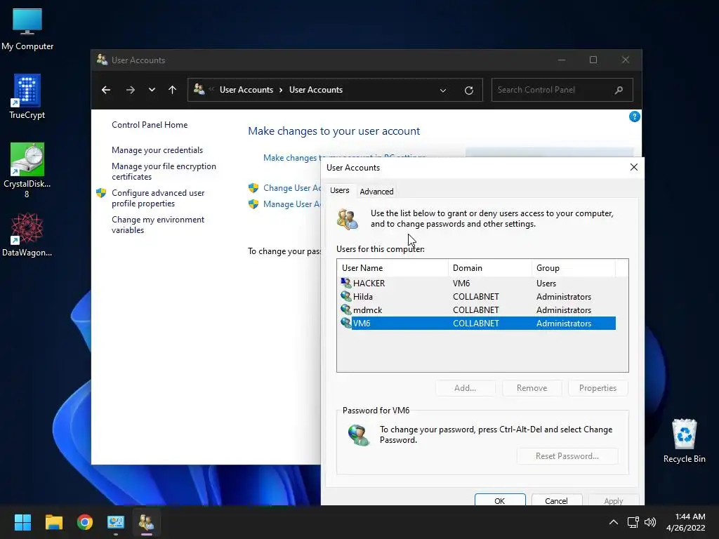Click VM6 domain cell for HACKER

point(461,284)
